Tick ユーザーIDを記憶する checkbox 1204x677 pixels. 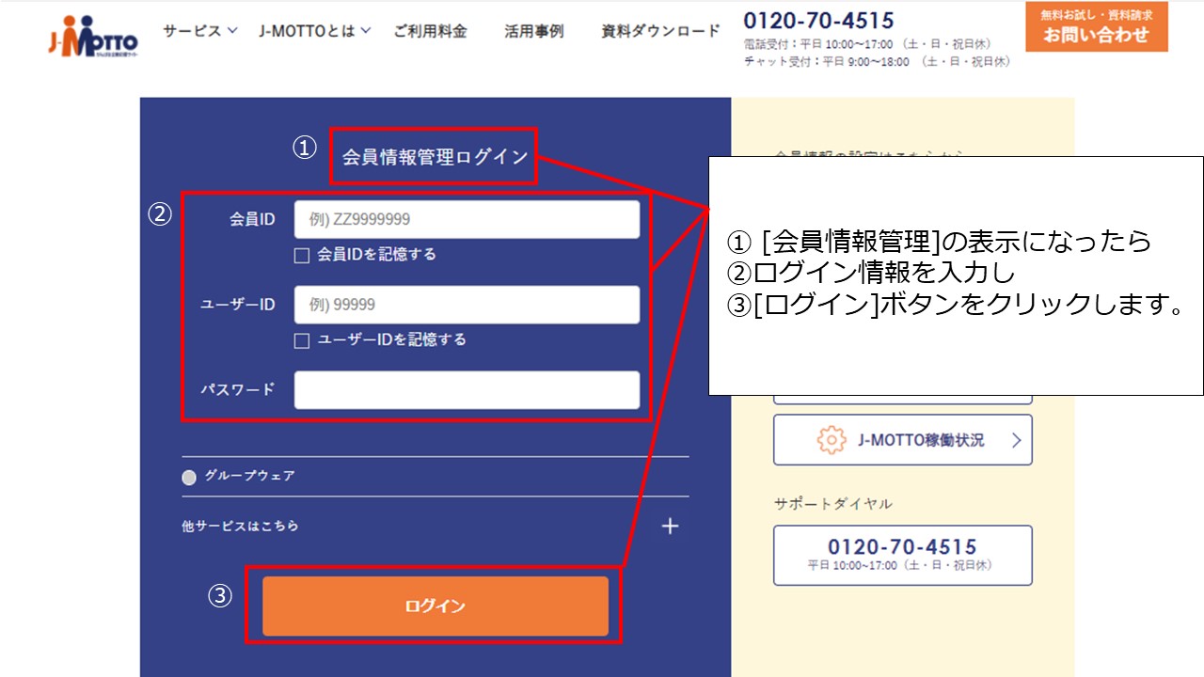[302, 340]
